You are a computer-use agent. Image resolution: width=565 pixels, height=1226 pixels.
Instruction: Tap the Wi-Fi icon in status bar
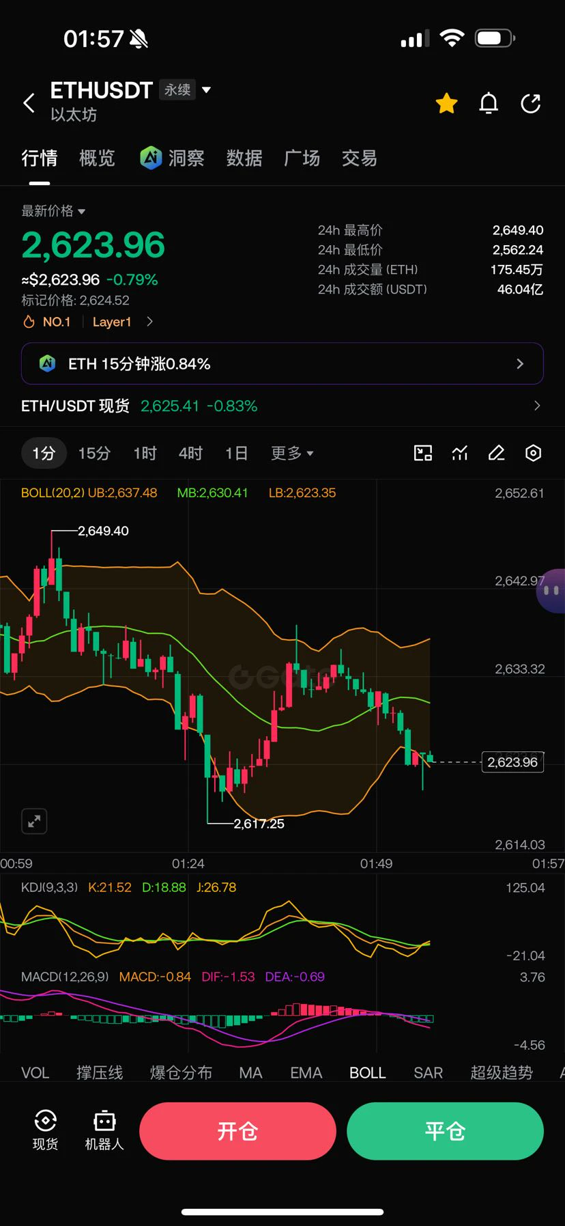click(452, 38)
